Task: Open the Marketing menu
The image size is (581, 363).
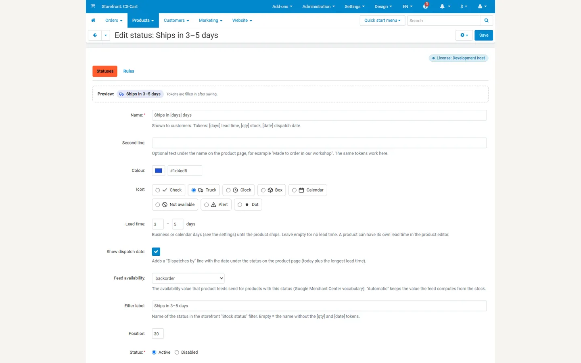Action: click(211, 21)
